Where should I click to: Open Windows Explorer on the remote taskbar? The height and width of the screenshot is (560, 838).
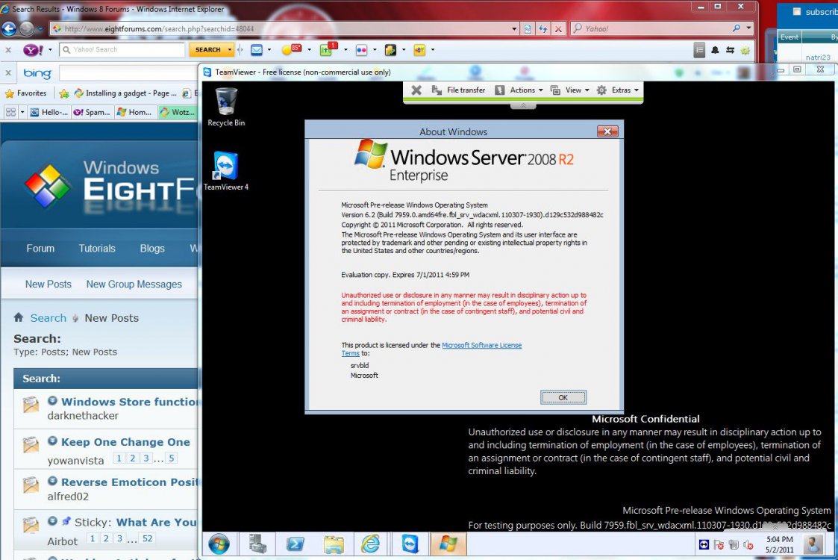[334, 544]
